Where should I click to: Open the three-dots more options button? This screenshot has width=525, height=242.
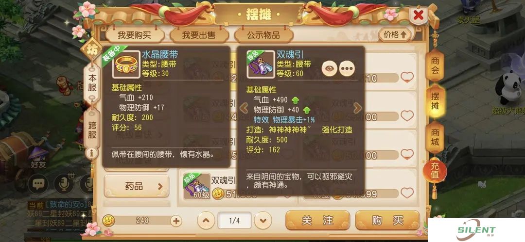(x=347, y=68)
